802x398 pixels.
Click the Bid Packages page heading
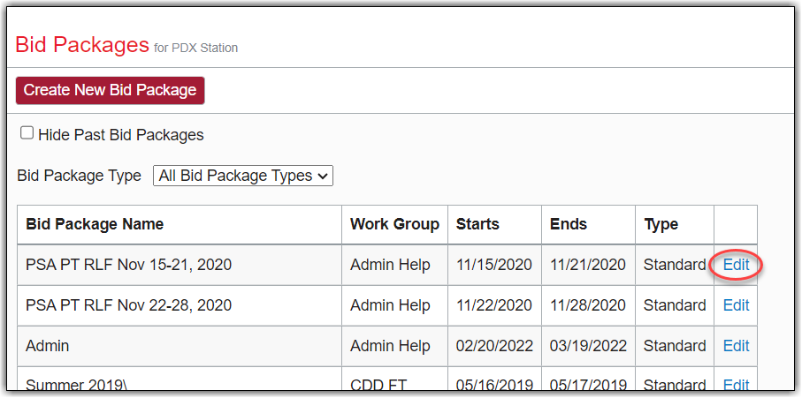pos(82,44)
